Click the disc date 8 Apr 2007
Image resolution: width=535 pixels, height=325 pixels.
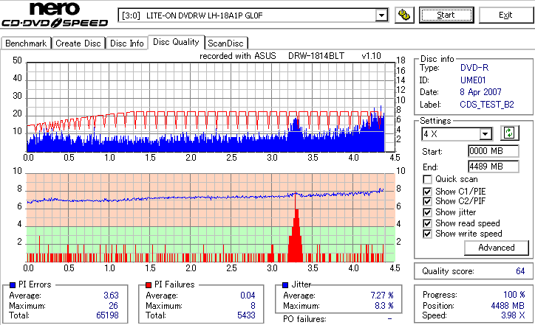[x=480, y=92]
